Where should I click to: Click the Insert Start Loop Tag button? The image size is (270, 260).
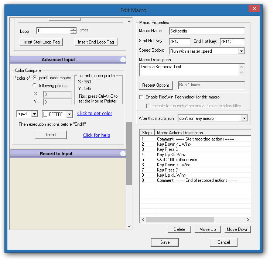pos(41,42)
